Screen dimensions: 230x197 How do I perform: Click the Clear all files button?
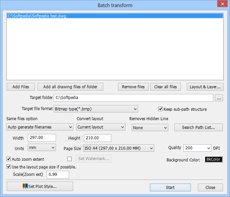[165, 87]
